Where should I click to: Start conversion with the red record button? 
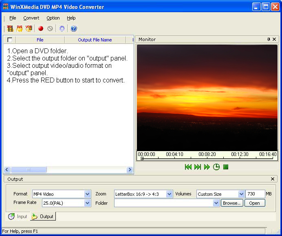tap(41, 28)
